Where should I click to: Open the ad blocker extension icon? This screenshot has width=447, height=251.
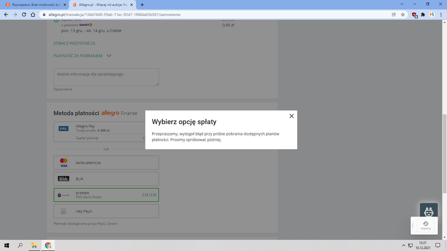click(x=414, y=15)
